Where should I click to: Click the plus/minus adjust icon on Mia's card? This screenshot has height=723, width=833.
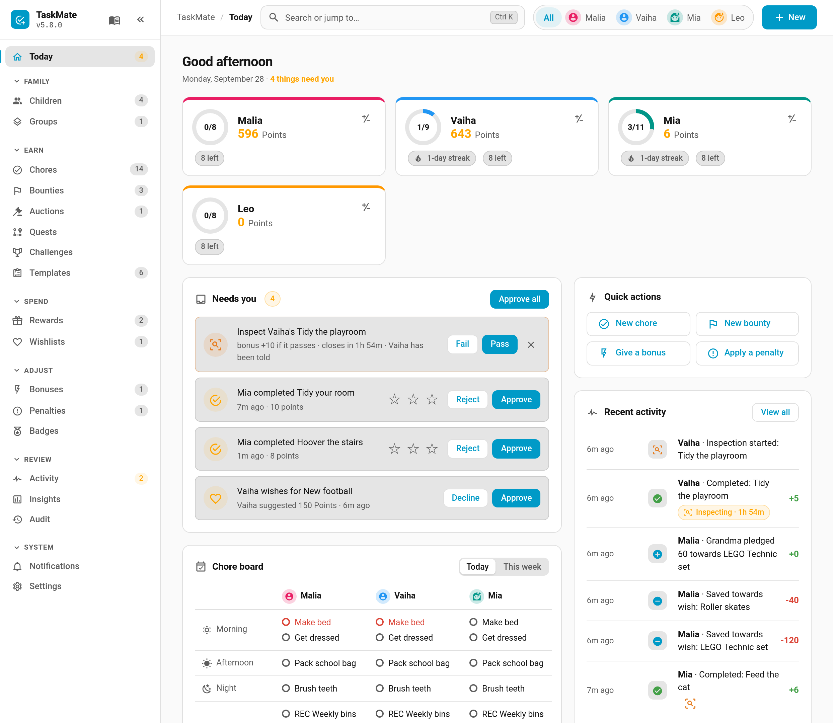792,118
